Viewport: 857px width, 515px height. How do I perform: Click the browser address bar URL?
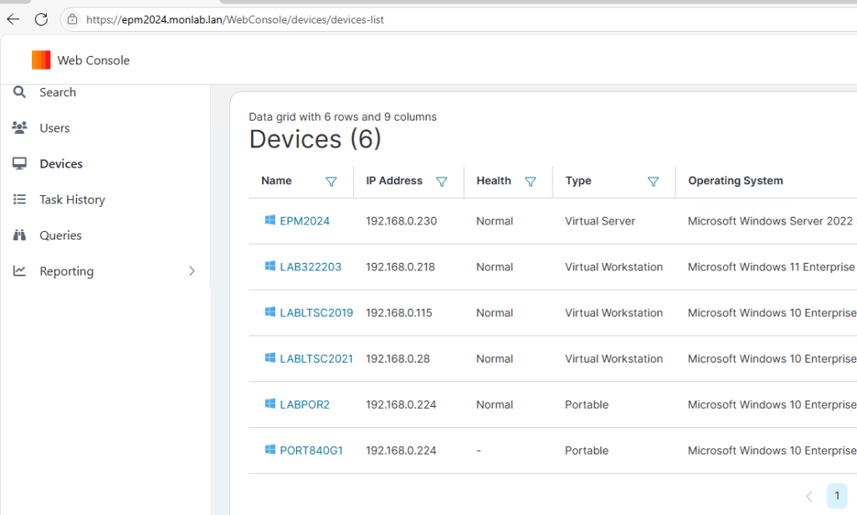point(235,19)
